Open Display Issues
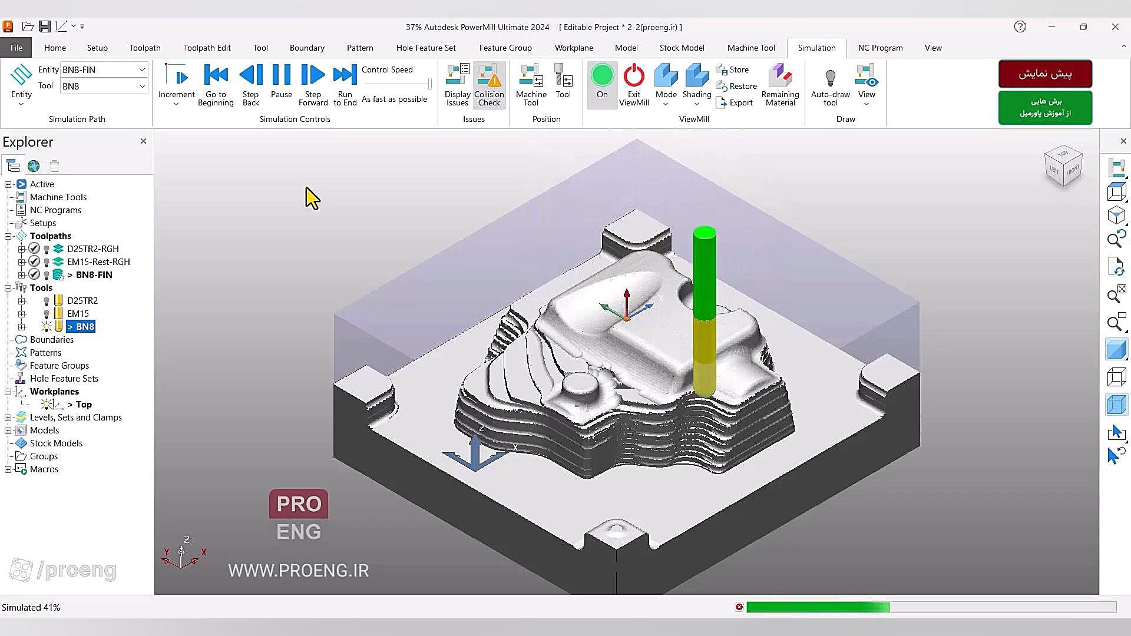 point(458,85)
